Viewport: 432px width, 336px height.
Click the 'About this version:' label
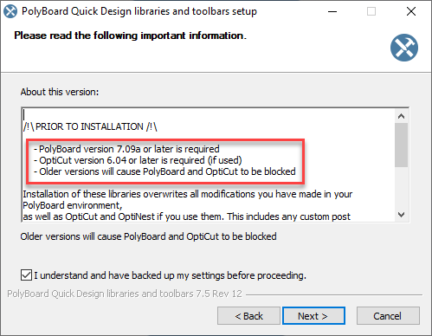pos(60,92)
